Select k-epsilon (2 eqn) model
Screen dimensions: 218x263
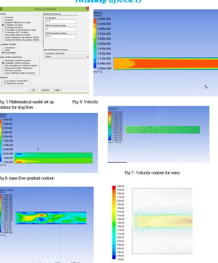[x=3, y=25]
